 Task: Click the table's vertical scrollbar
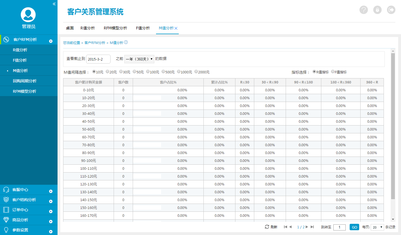(393, 126)
